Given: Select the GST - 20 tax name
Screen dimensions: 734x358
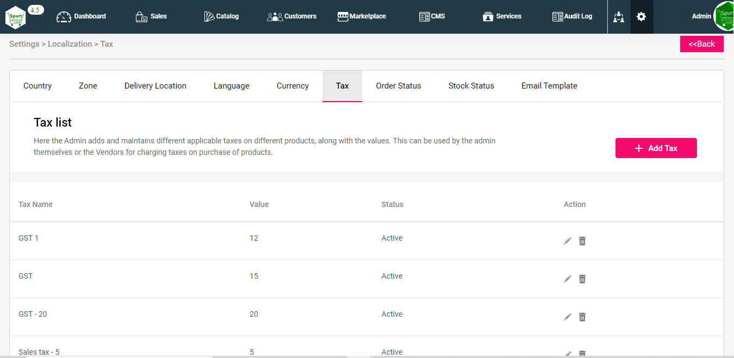Looking at the screenshot, I should pyautogui.click(x=33, y=314).
